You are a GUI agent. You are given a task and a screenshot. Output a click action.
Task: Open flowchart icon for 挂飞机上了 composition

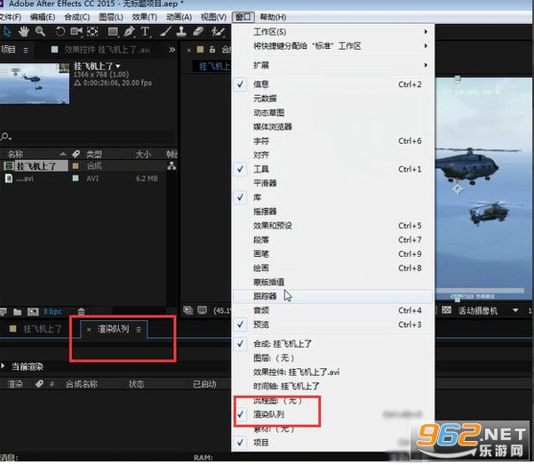171,166
